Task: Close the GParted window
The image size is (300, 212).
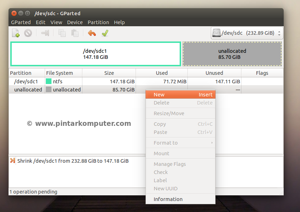Action: 14,13
